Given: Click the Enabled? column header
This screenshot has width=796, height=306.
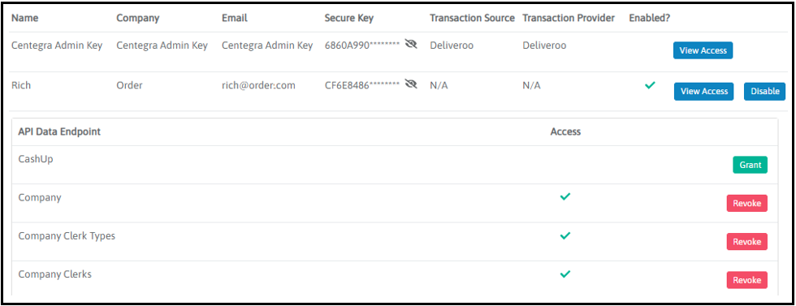Looking at the screenshot, I should (649, 19).
